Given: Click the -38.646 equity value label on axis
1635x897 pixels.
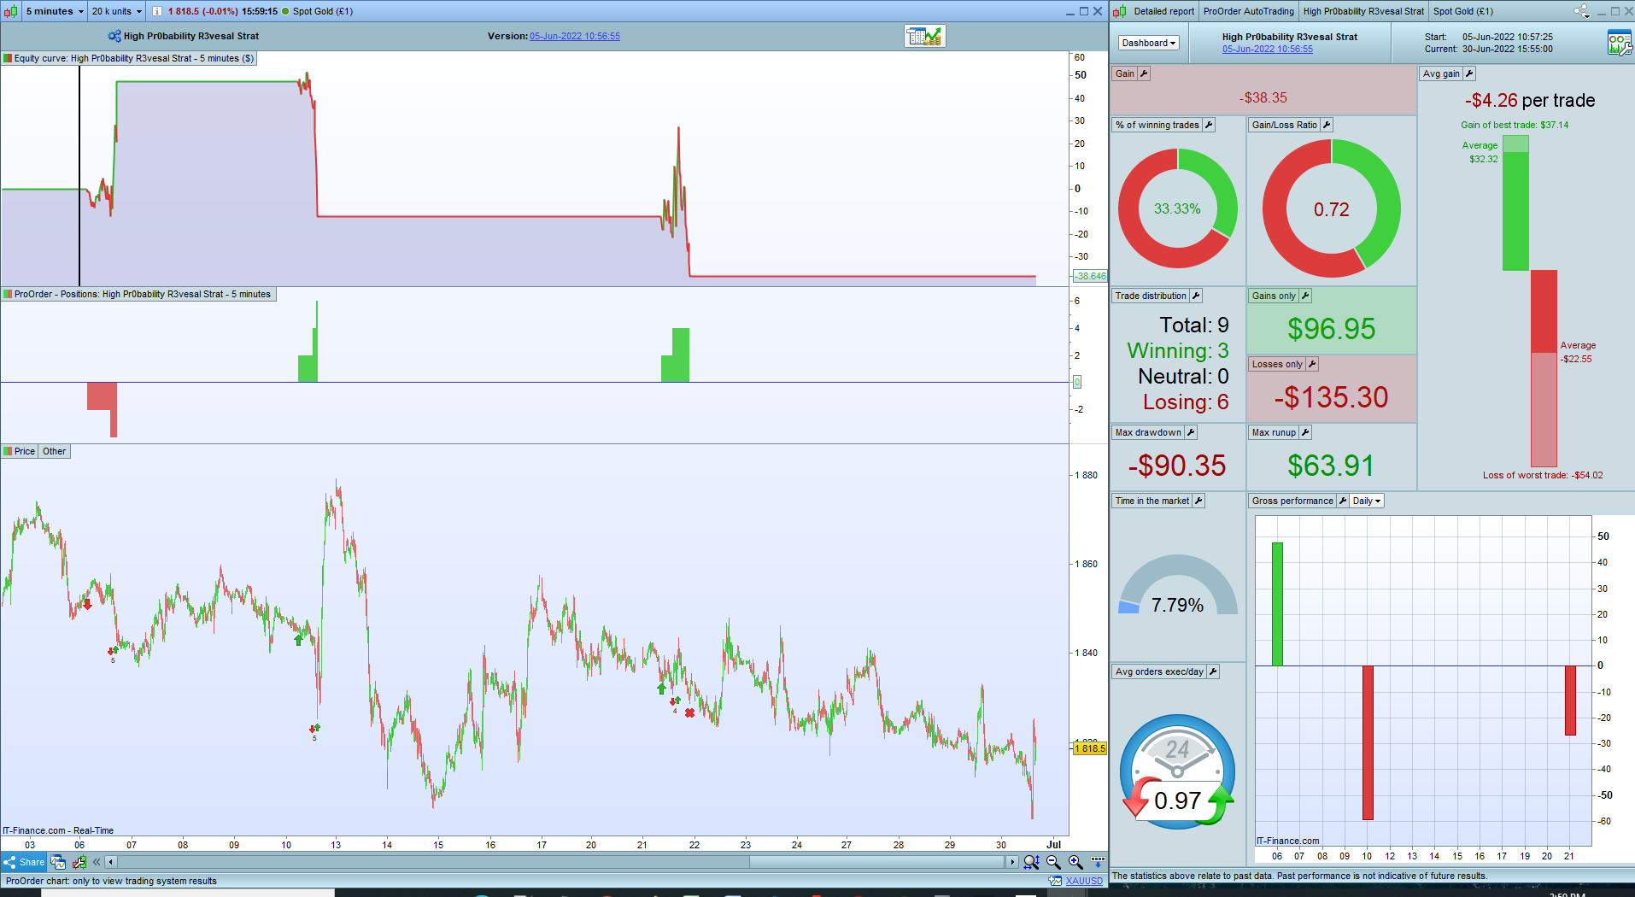Looking at the screenshot, I should [x=1090, y=276].
